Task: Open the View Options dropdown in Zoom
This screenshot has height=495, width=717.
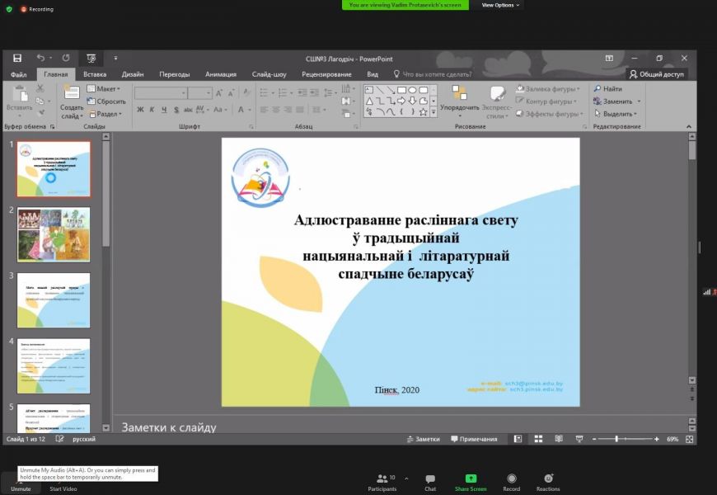Action: point(500,5)
